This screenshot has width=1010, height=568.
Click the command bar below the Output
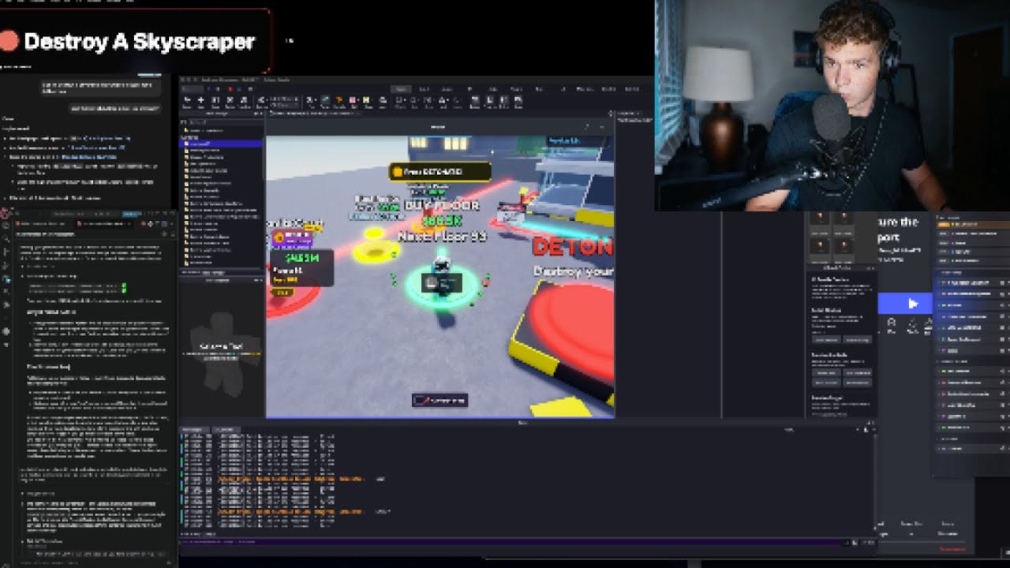(x=513, y=542)
